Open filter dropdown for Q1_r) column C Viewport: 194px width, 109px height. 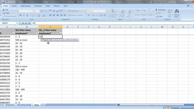[x=61, y=33]
